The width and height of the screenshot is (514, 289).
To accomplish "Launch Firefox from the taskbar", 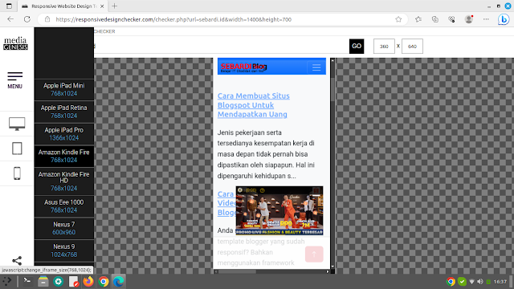I will tap(88, 281).
